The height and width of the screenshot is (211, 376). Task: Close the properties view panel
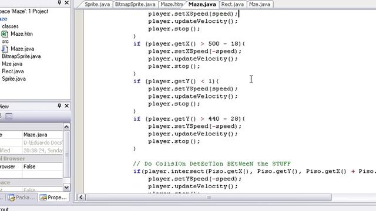(66, 105)
